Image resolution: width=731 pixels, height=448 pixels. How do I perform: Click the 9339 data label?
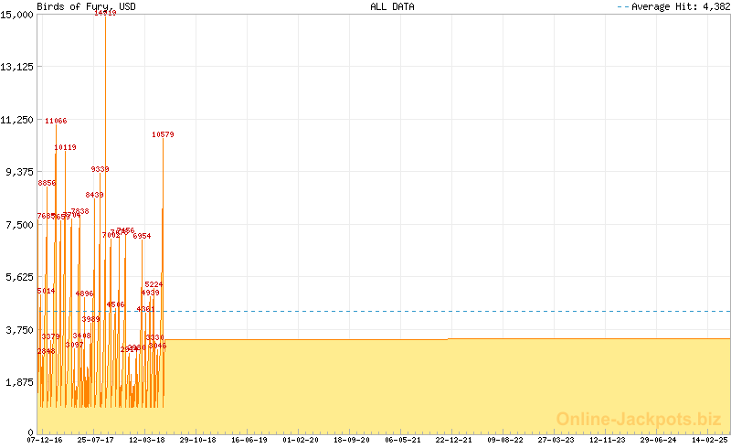(101, 169)
